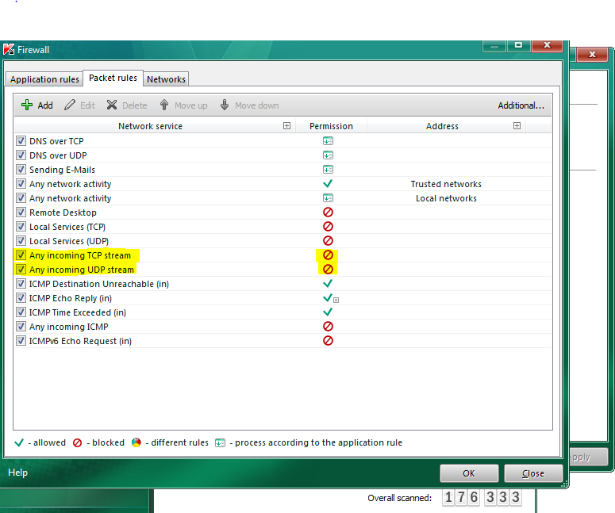Select the ICMP Echo Reply (in) row
Screen dimensions: 615x513
[x=283, y=298]
